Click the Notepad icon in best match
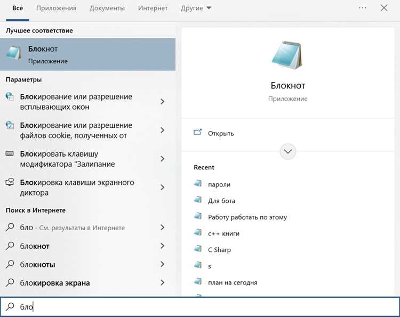The image size is (400, 317). pos(13,53)
